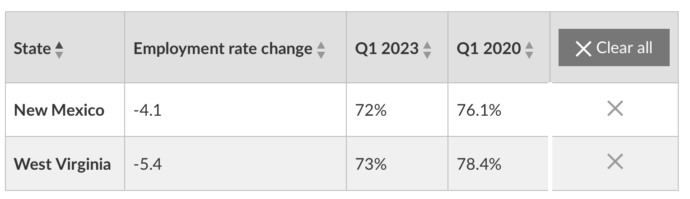Click the 76.1% Q1 2020 value

coord(479,110)
